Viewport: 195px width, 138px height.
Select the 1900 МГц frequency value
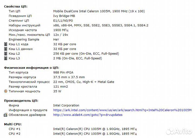[x=61, y=30]
